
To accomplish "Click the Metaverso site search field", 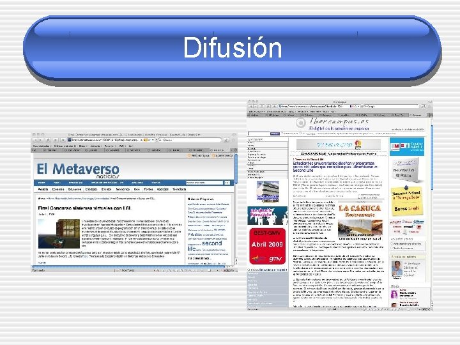I will click(204, 183).
